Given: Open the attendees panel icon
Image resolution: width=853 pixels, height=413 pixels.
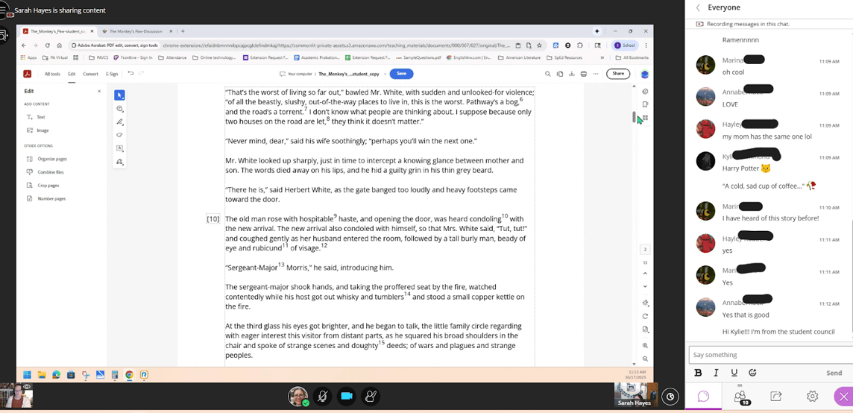Looking at the screenshot, I should (740, 397).
